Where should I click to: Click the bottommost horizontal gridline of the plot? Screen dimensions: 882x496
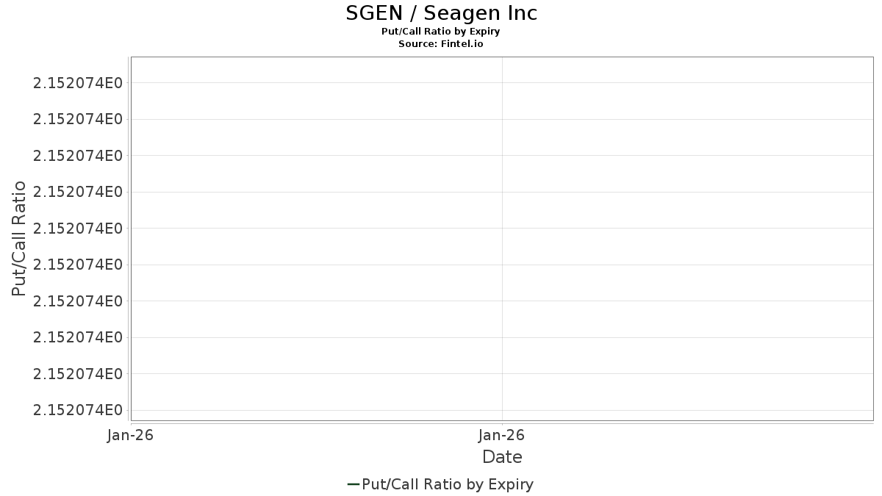[x=501, y=410]
